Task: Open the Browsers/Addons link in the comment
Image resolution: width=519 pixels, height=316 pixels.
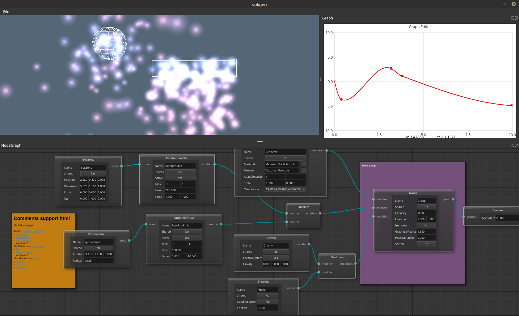Action: [x=34, y=231]
